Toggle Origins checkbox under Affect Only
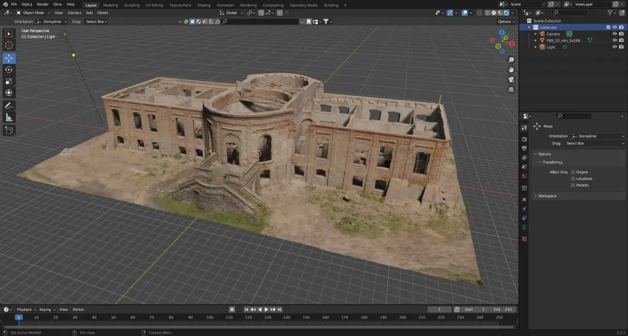Viewport: 628px width, 336px height. pos(573,172)
